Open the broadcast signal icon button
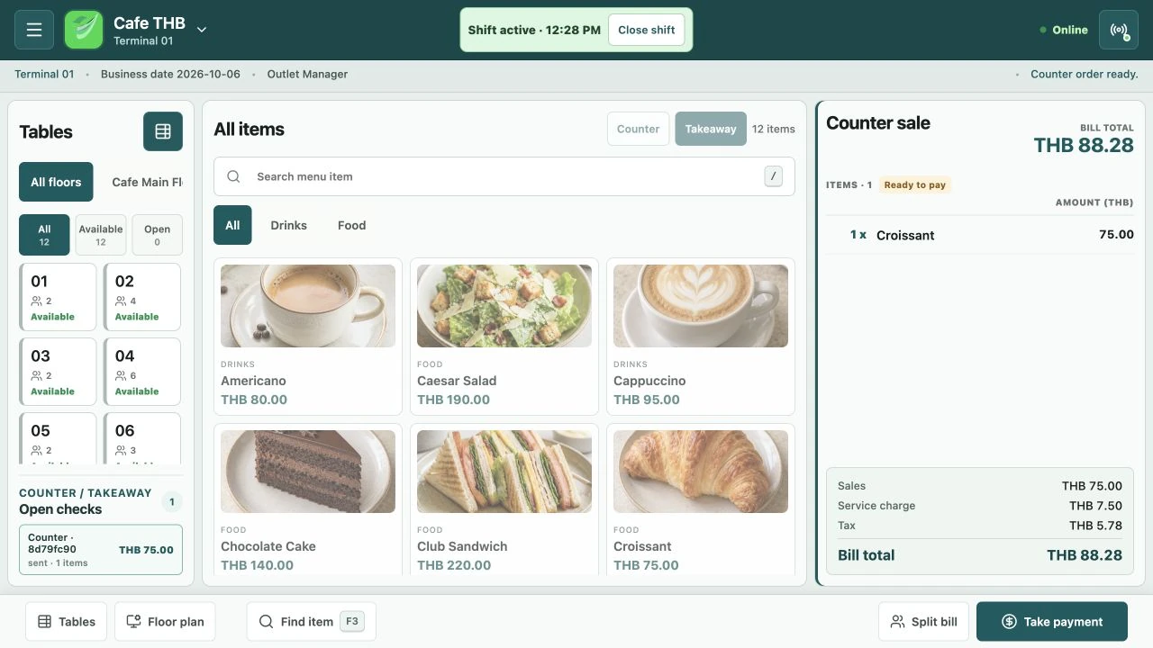Screen dimensions: 1153x648 pos(1119,30)
